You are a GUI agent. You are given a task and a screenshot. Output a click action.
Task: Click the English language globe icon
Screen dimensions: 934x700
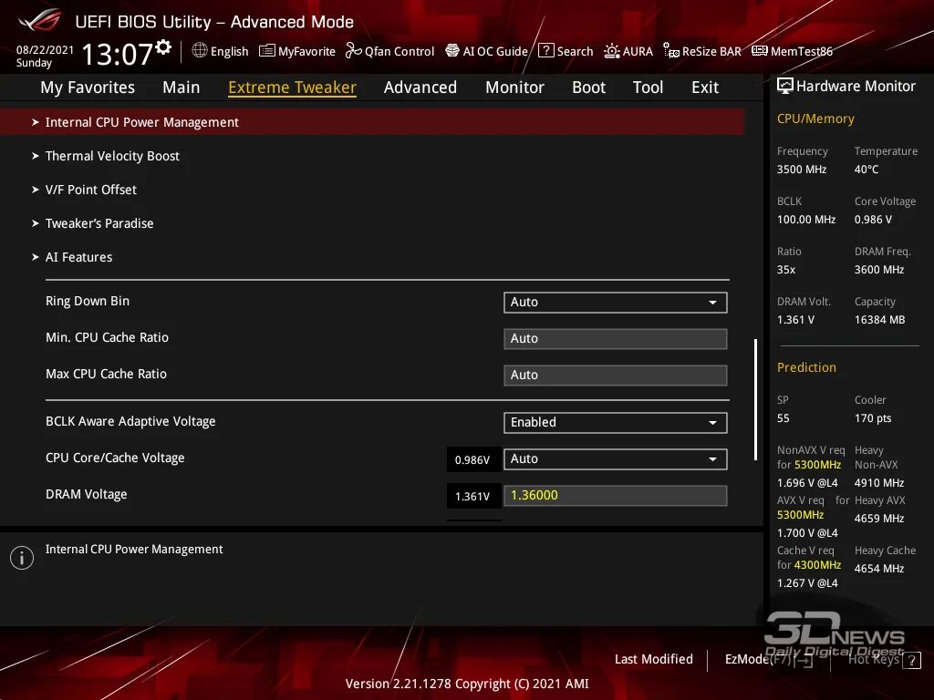(x=200, y=51)
